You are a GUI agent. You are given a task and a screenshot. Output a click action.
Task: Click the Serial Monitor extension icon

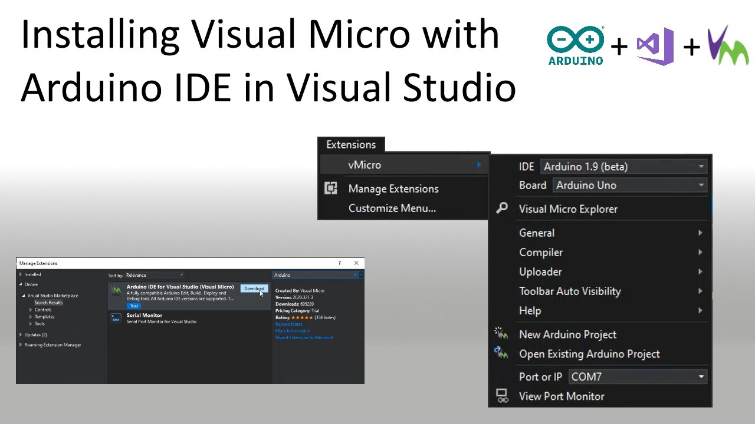[116, 318]
